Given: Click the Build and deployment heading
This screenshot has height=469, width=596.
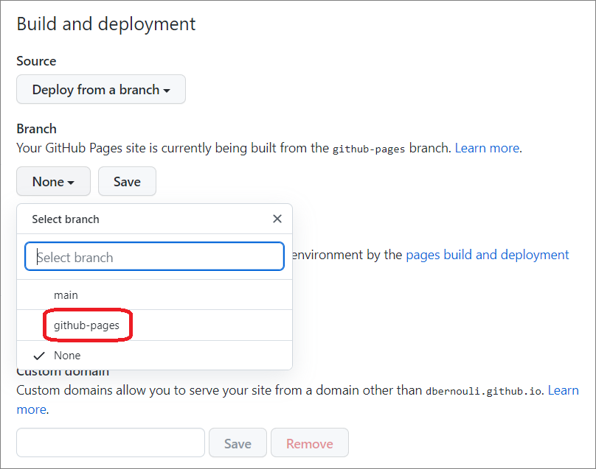Looking at the screenshot, I should point(106,24).
